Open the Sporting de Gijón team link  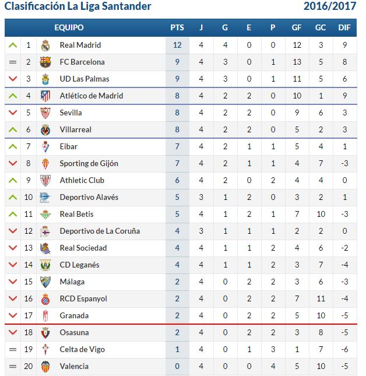pyautogui.click(x=89, y=164)
